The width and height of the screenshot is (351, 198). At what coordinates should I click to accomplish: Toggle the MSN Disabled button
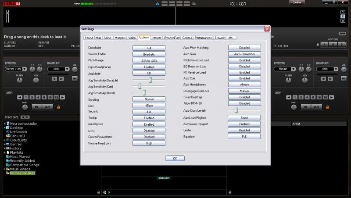pos(149,131)
